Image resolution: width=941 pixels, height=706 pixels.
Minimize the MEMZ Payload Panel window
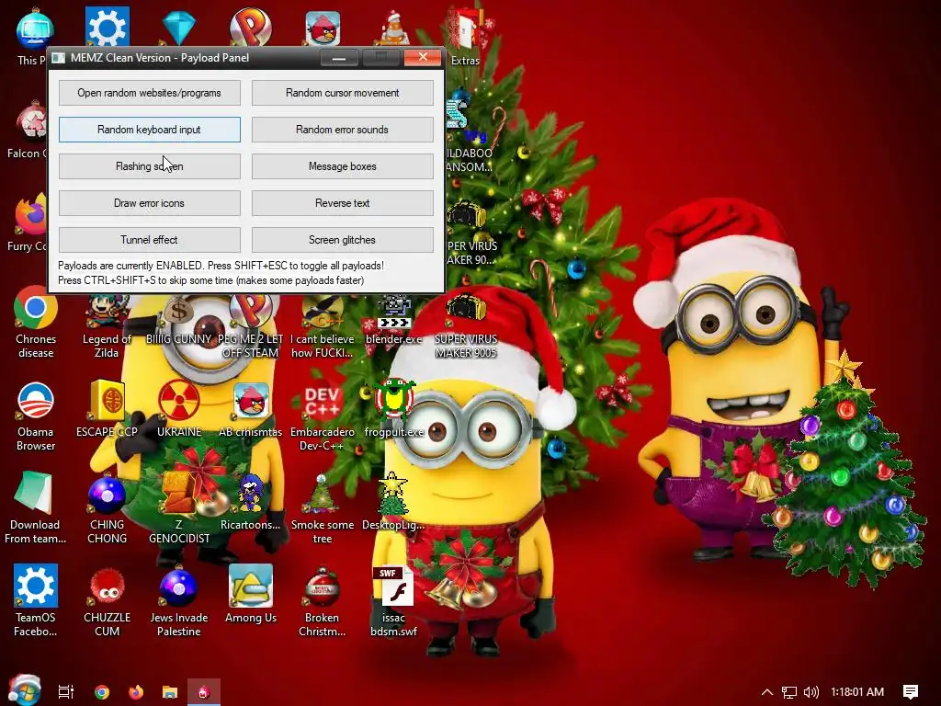339,58
